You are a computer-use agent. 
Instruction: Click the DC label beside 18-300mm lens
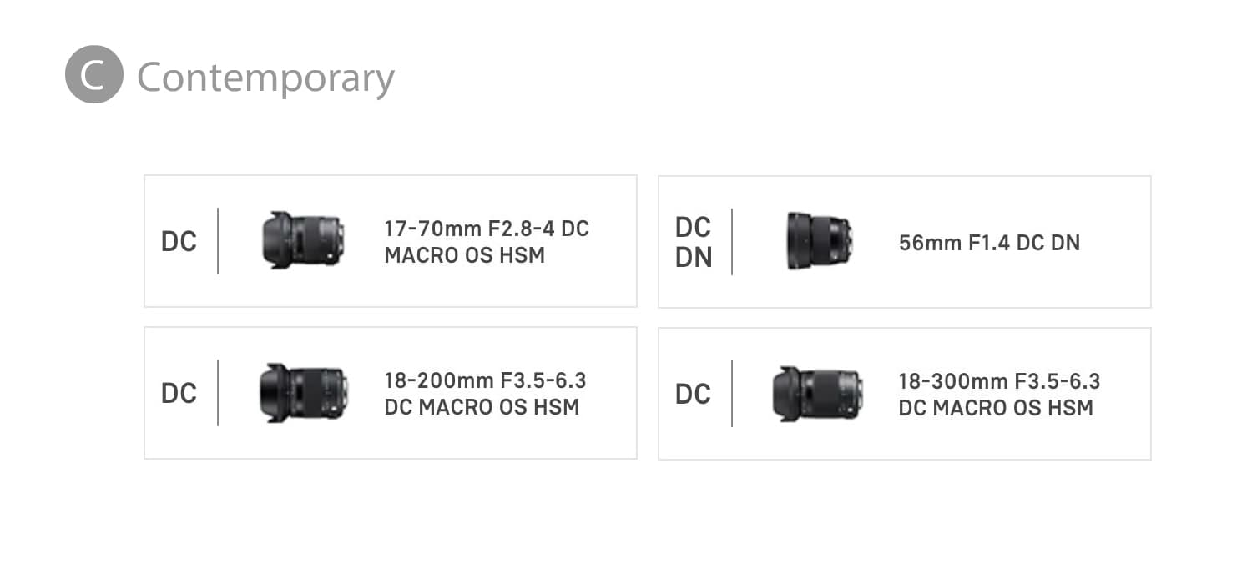tap(693, 395)
